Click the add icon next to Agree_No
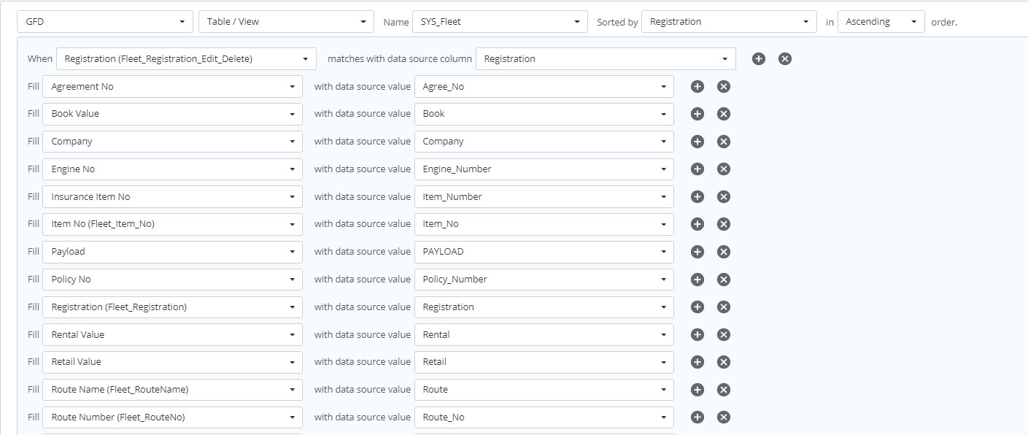The image size is (1028, 435). pos(697,87)
